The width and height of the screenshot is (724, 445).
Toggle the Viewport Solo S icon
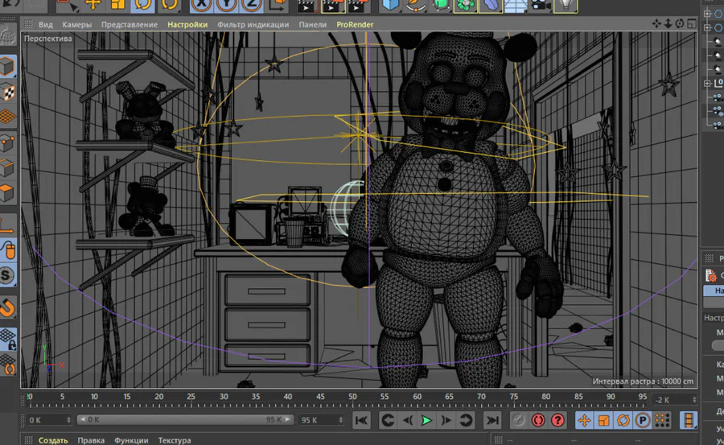[7, 275]
